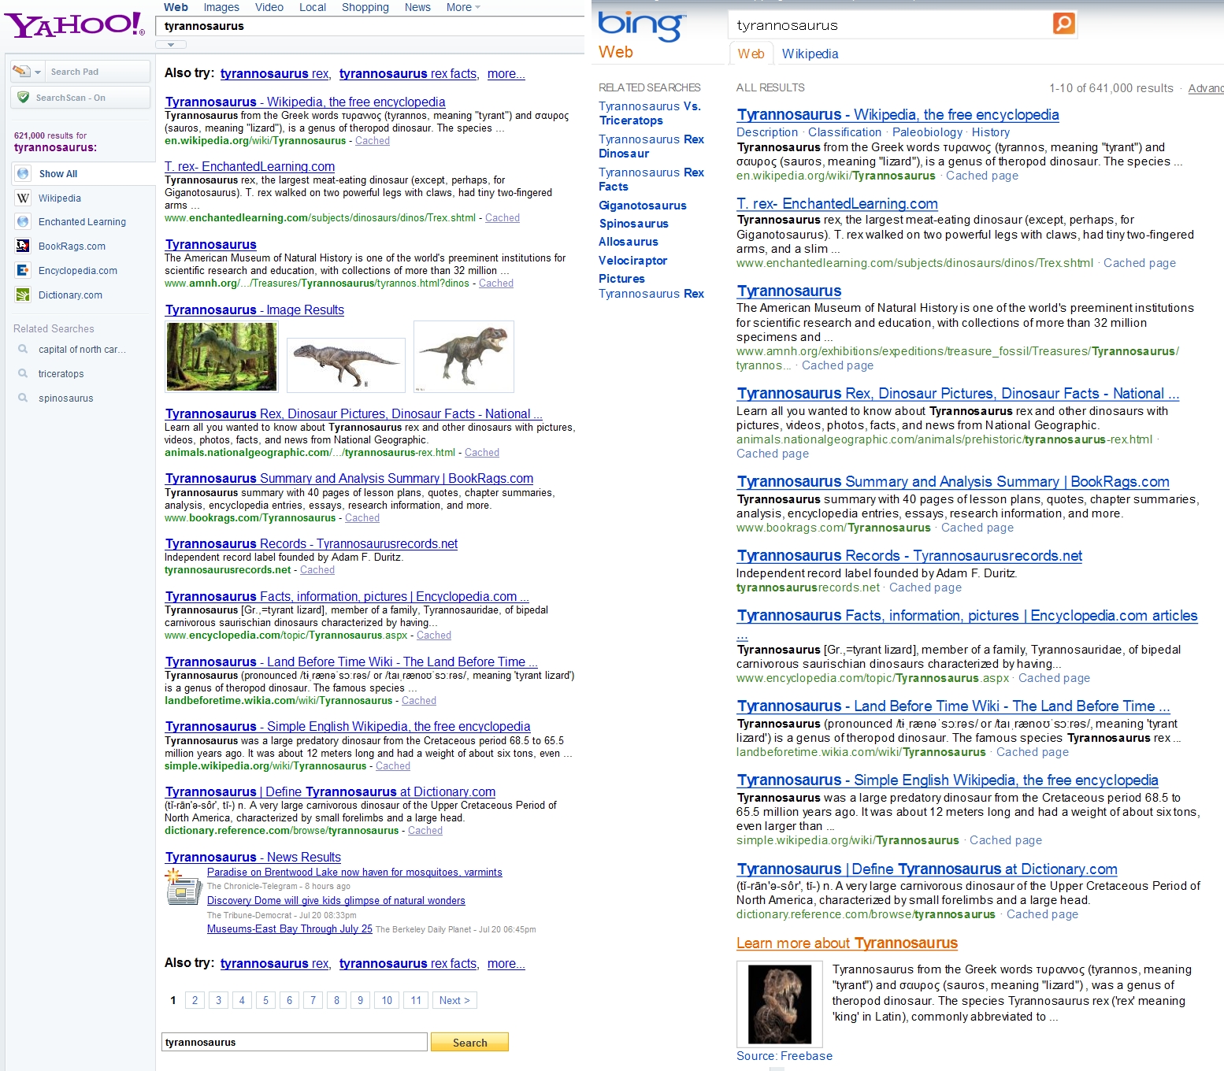This screenshot has height=1071, width=1224.
Task: Click Advanced link in Bing results header
Action: [1206, 88]
